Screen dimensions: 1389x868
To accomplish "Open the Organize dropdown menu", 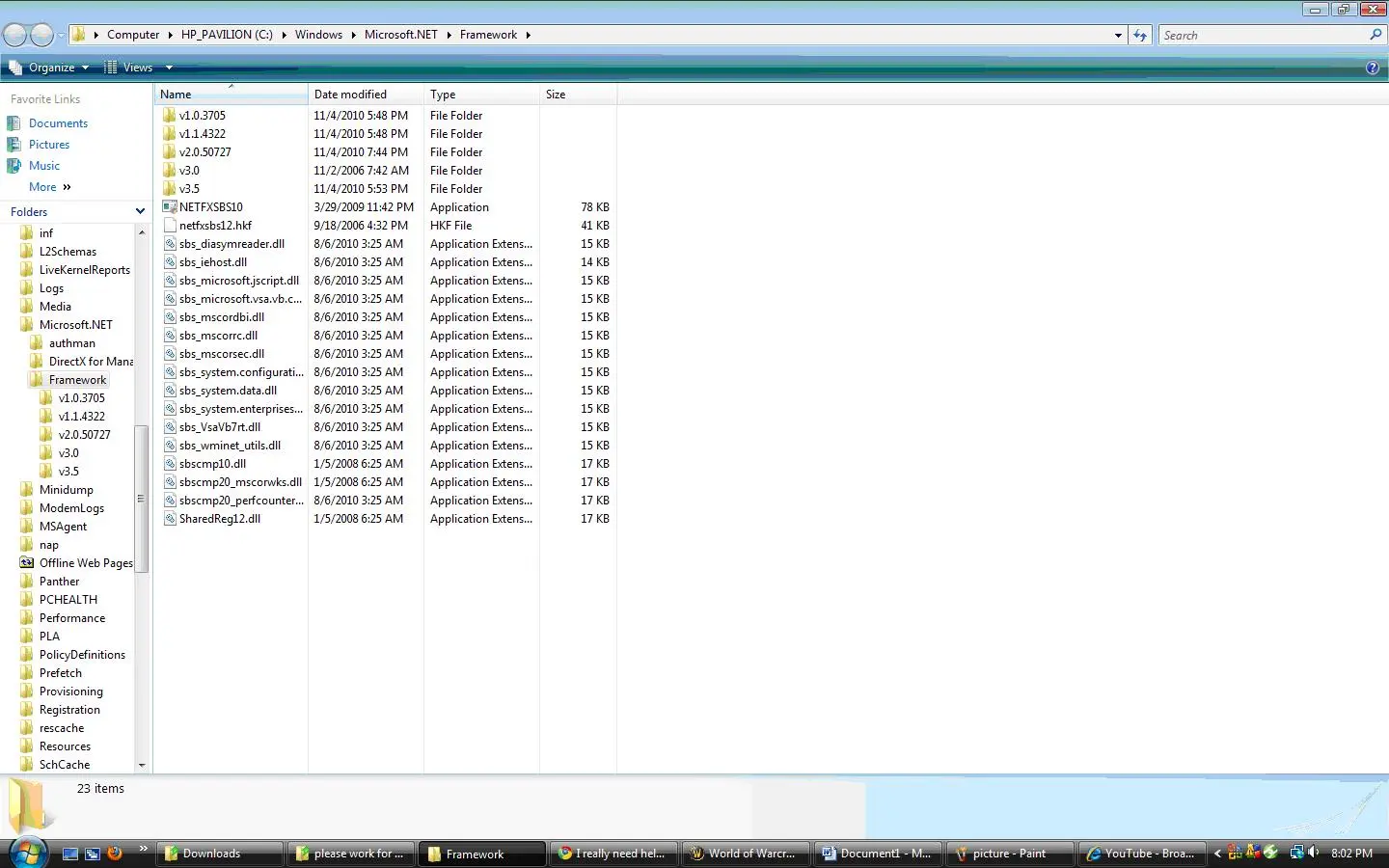I will pos(50,68).
